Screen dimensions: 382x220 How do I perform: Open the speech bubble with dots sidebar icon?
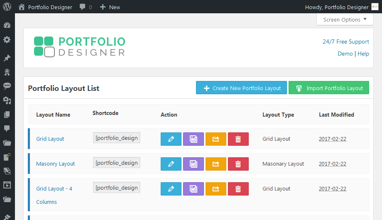[7, 86]
